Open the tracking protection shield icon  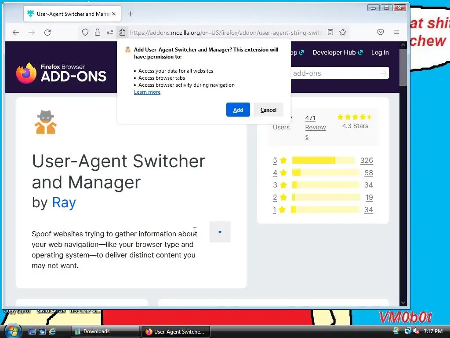click(x=85, y=32)
